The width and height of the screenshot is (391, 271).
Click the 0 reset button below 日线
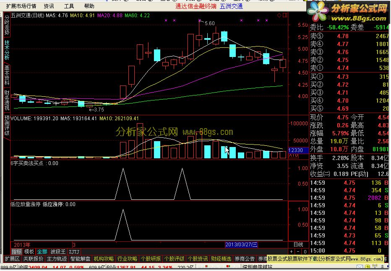pos(305,252)
